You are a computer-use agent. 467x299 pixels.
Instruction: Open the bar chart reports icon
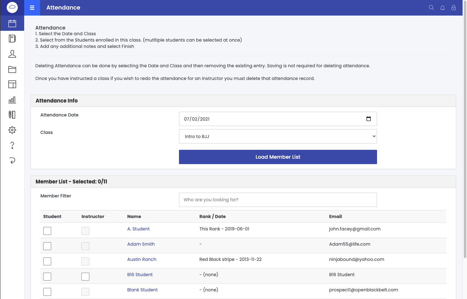pyautogui.click(x=12, y=100)
